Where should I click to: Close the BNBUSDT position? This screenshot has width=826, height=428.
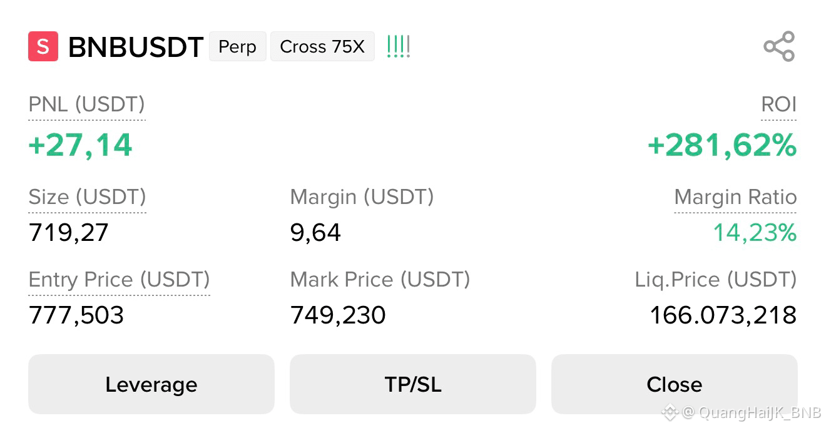(675, 384)
